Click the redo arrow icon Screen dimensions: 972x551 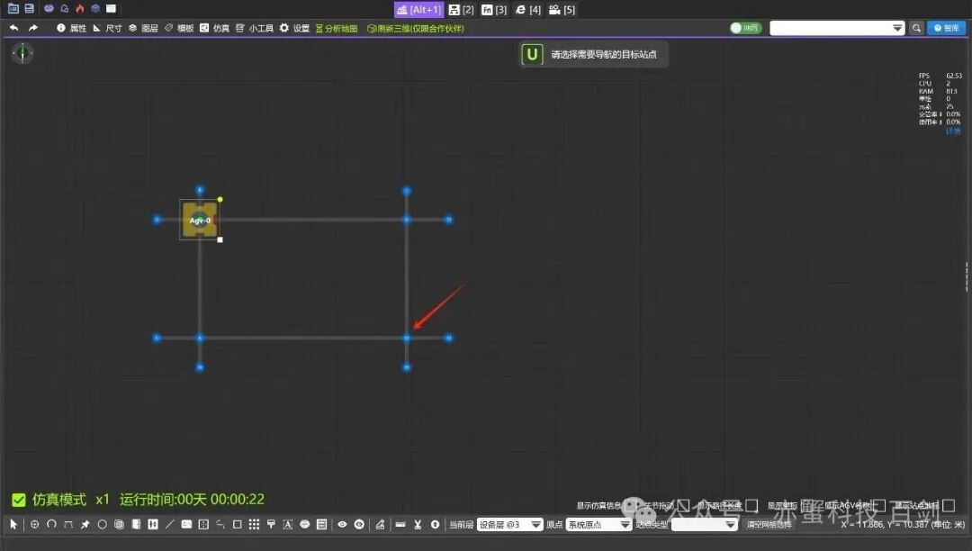pyautogui.click(x=33, y=28)
